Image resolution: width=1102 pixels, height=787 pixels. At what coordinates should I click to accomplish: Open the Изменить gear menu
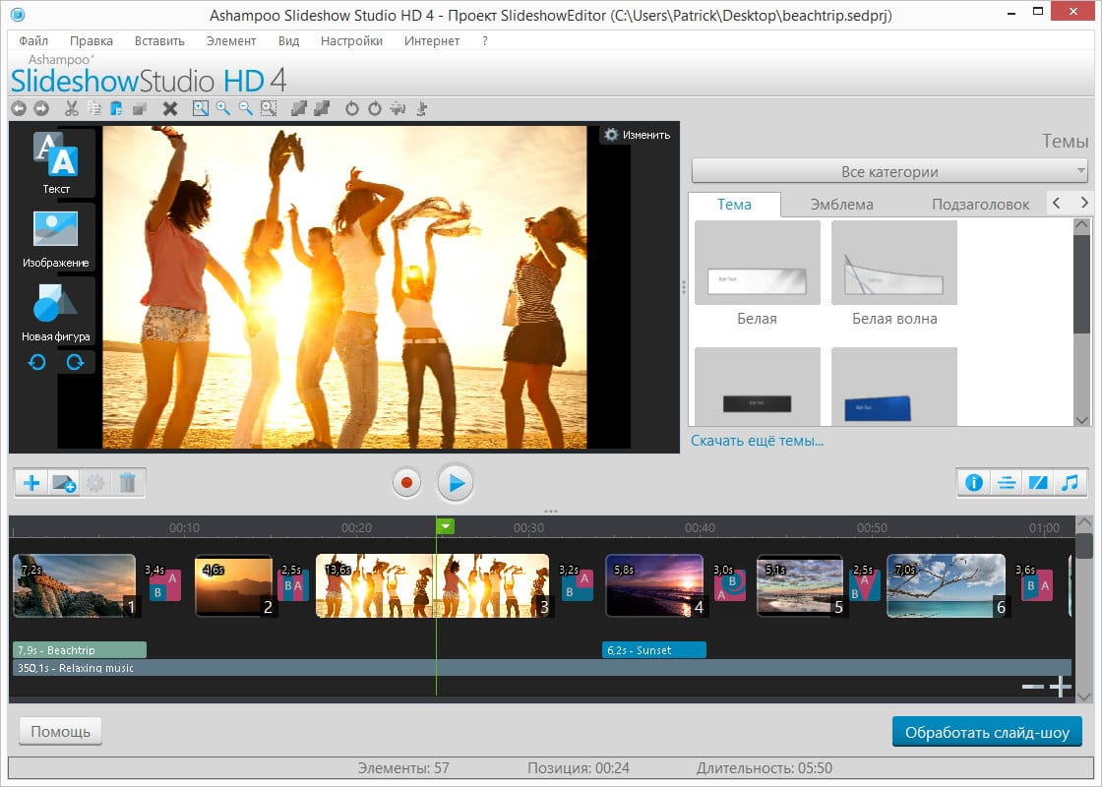click(x=637, y=135)
